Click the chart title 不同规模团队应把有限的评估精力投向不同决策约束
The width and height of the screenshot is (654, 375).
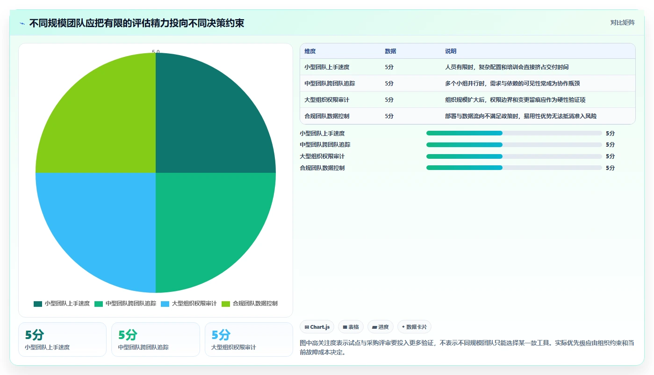(137, 23)
